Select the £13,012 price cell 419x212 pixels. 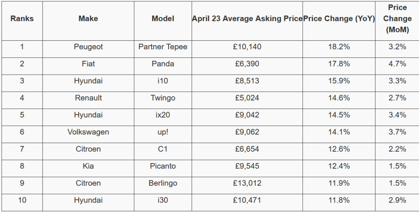click(247, 183)
